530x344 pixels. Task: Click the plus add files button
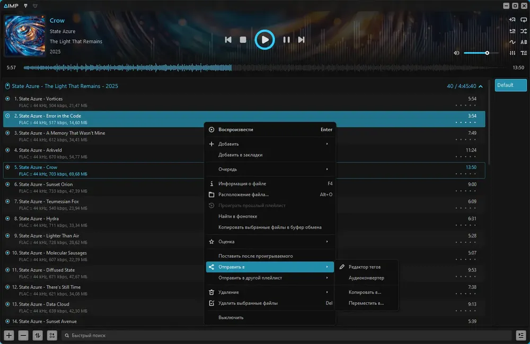click(9, 335)
